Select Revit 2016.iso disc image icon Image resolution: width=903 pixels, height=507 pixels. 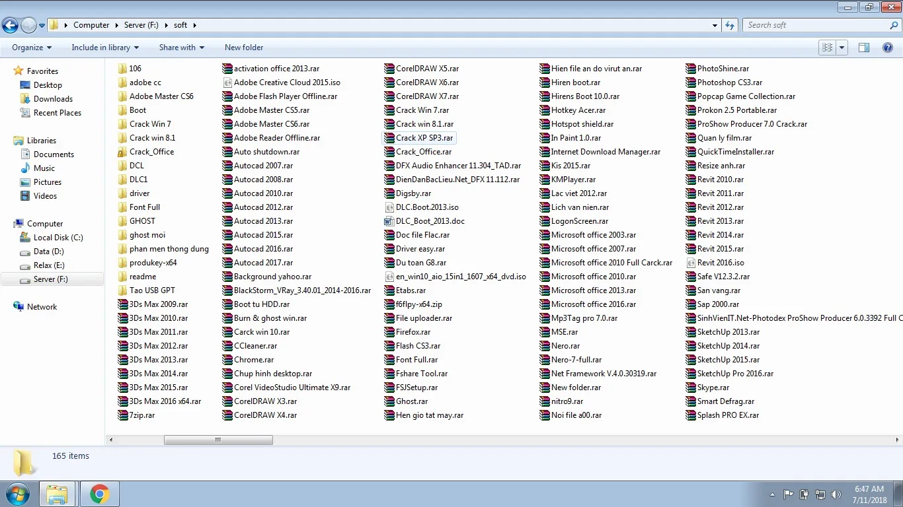(x=691, y=263)
